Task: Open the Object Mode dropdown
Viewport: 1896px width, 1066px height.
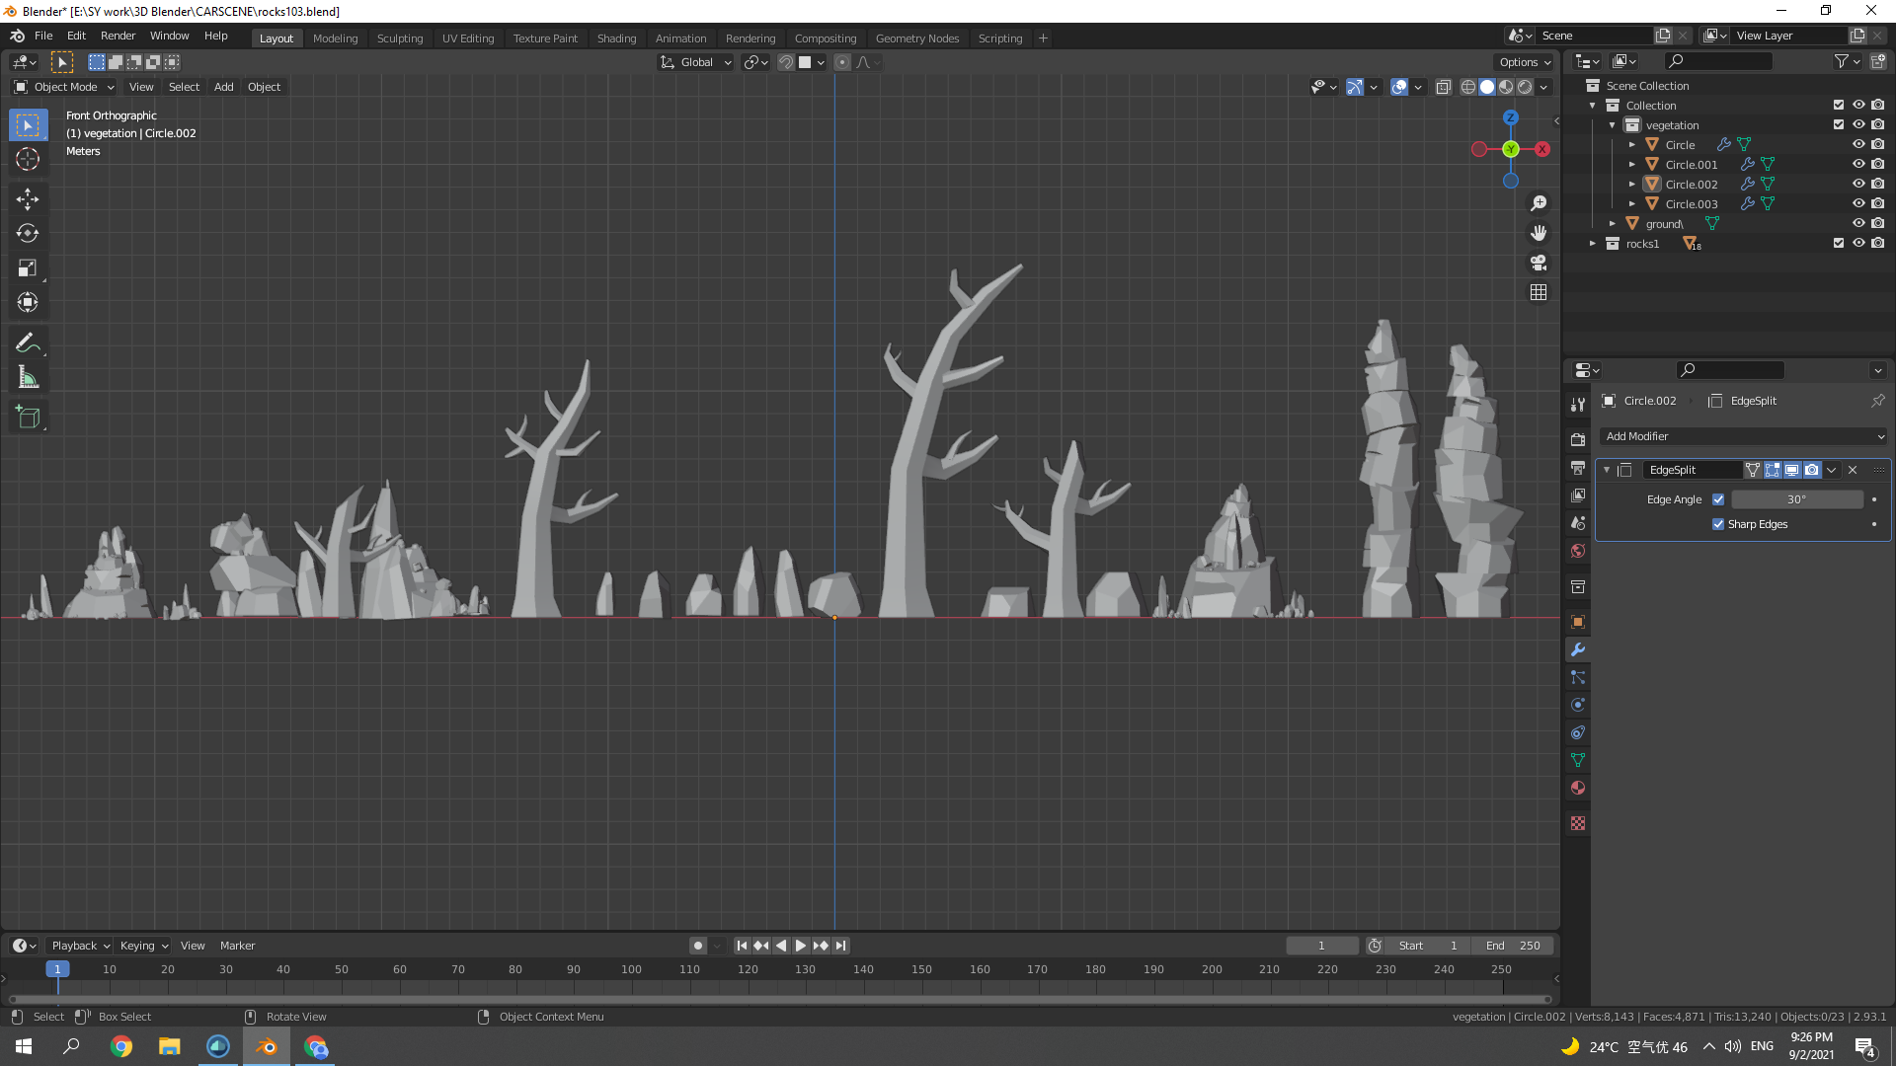Action: click(64, 87)
